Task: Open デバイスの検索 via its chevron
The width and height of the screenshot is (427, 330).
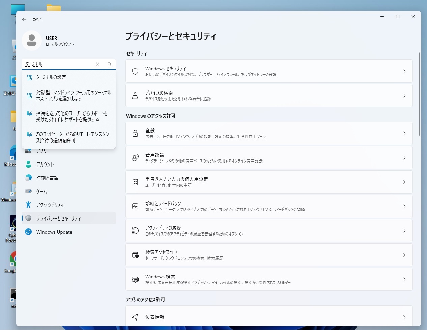Action: (x=404, y=96)
